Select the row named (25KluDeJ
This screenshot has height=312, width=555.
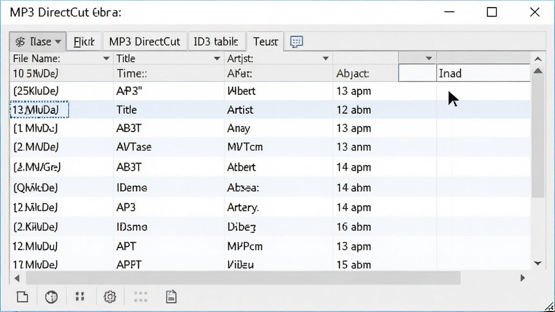coord(270,91)
